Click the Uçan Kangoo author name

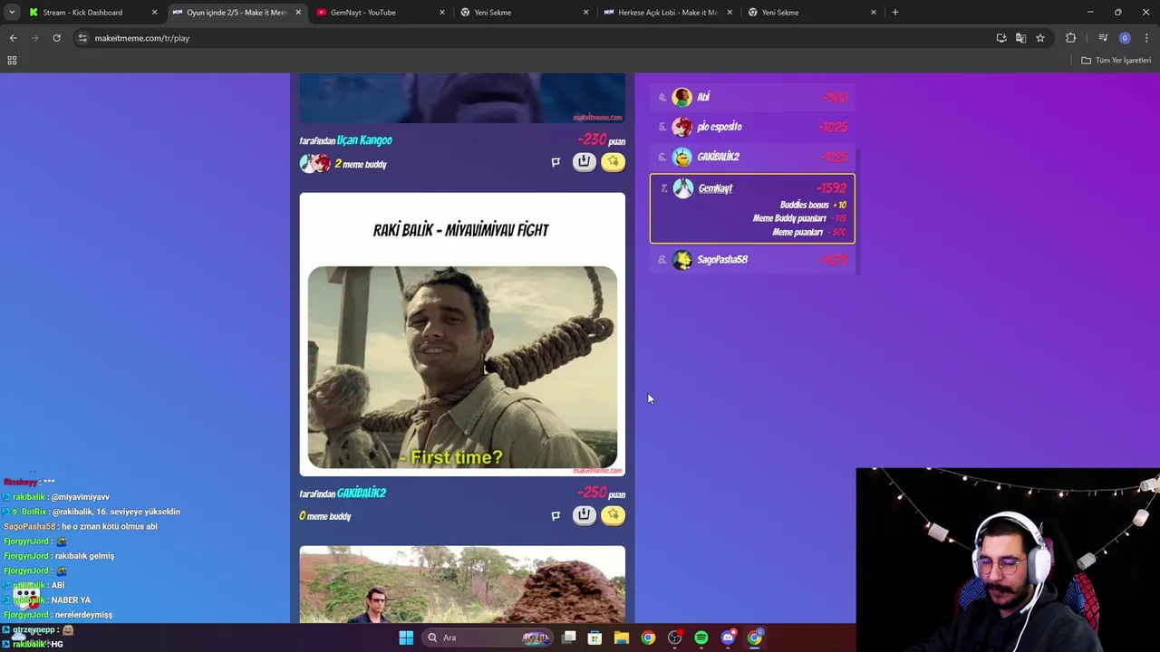[364, 140]
